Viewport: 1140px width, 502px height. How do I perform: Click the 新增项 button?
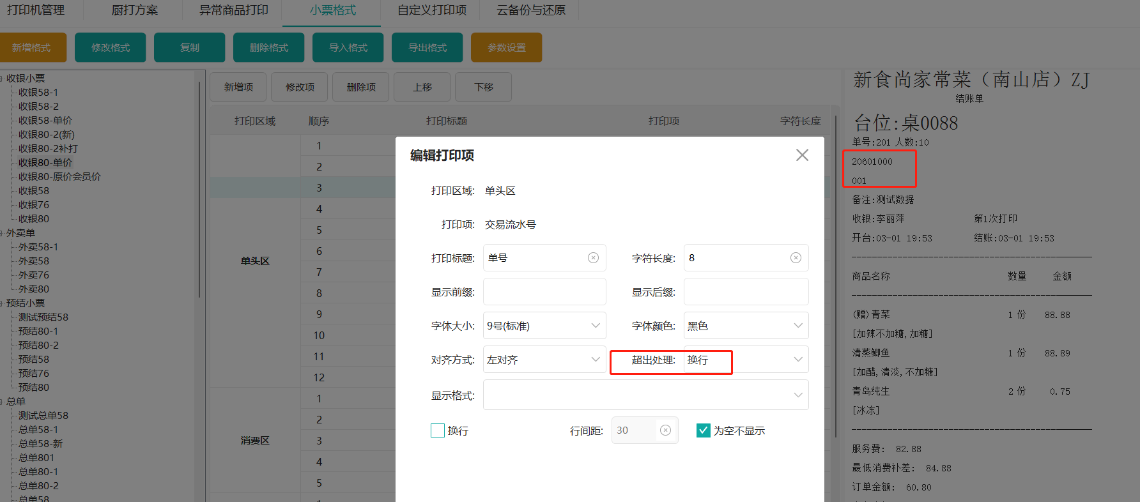[238, 87]
